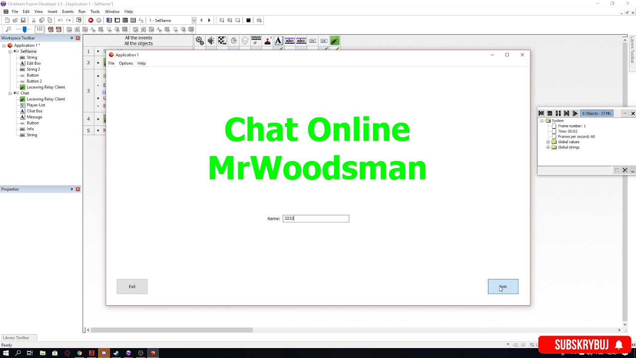Expand the Global strings folder
Screen dimensions: 636x358
point(548,147)
